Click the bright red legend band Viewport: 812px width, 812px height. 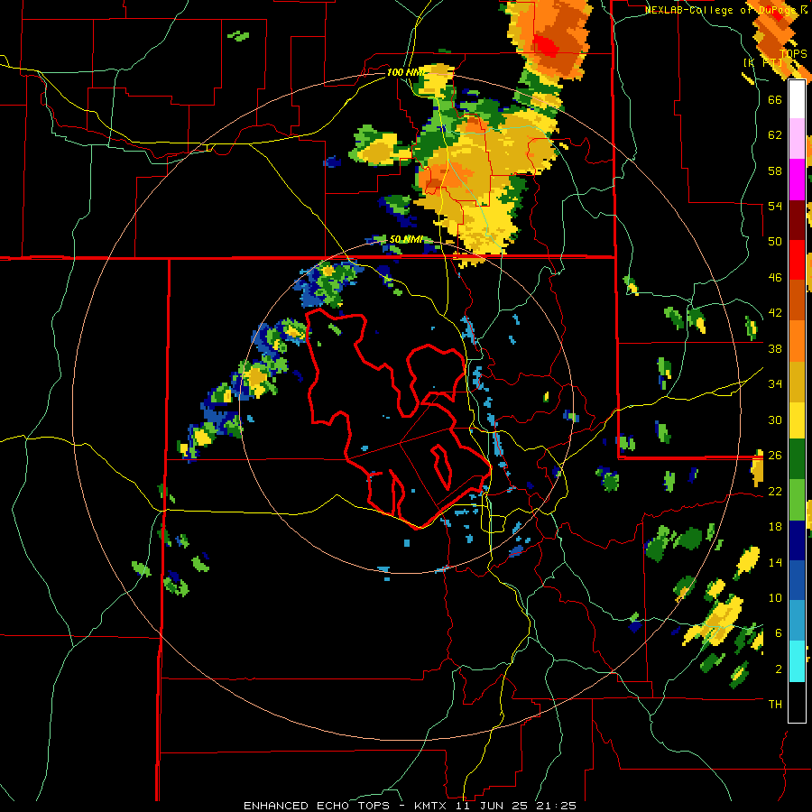click(797, 261)
